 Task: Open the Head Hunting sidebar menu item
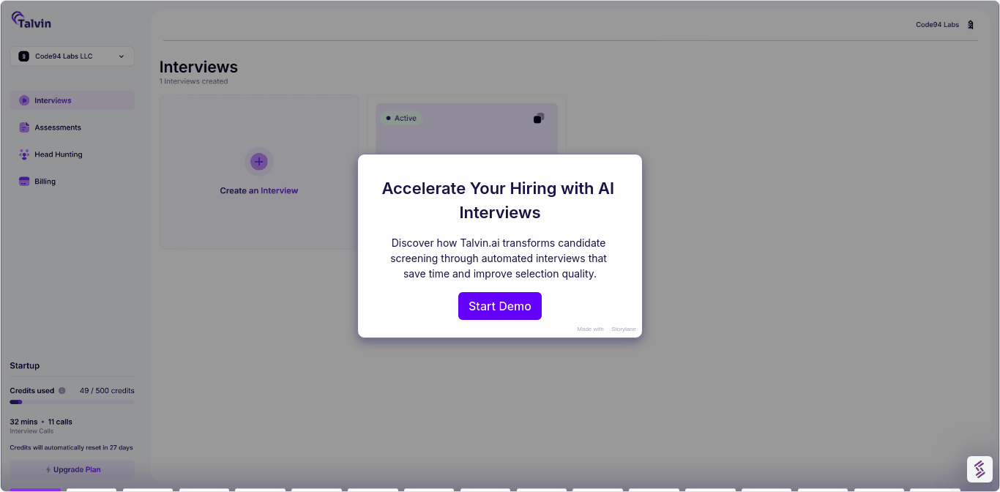72,154
